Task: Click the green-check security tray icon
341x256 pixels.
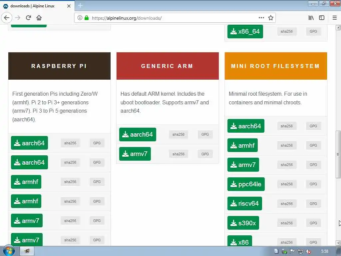Action: tap(284, 251)
